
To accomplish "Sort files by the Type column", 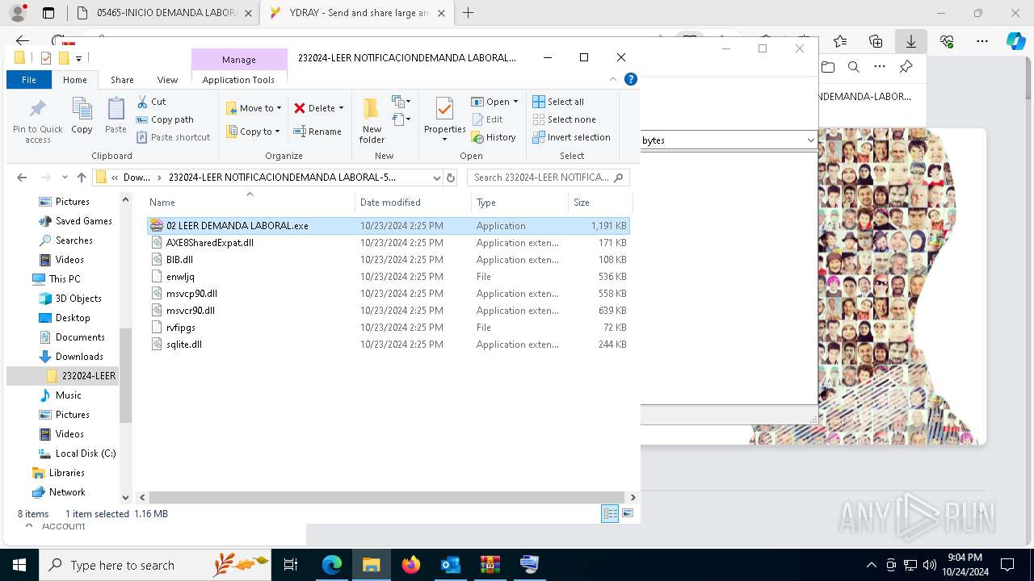I will 519,203.
